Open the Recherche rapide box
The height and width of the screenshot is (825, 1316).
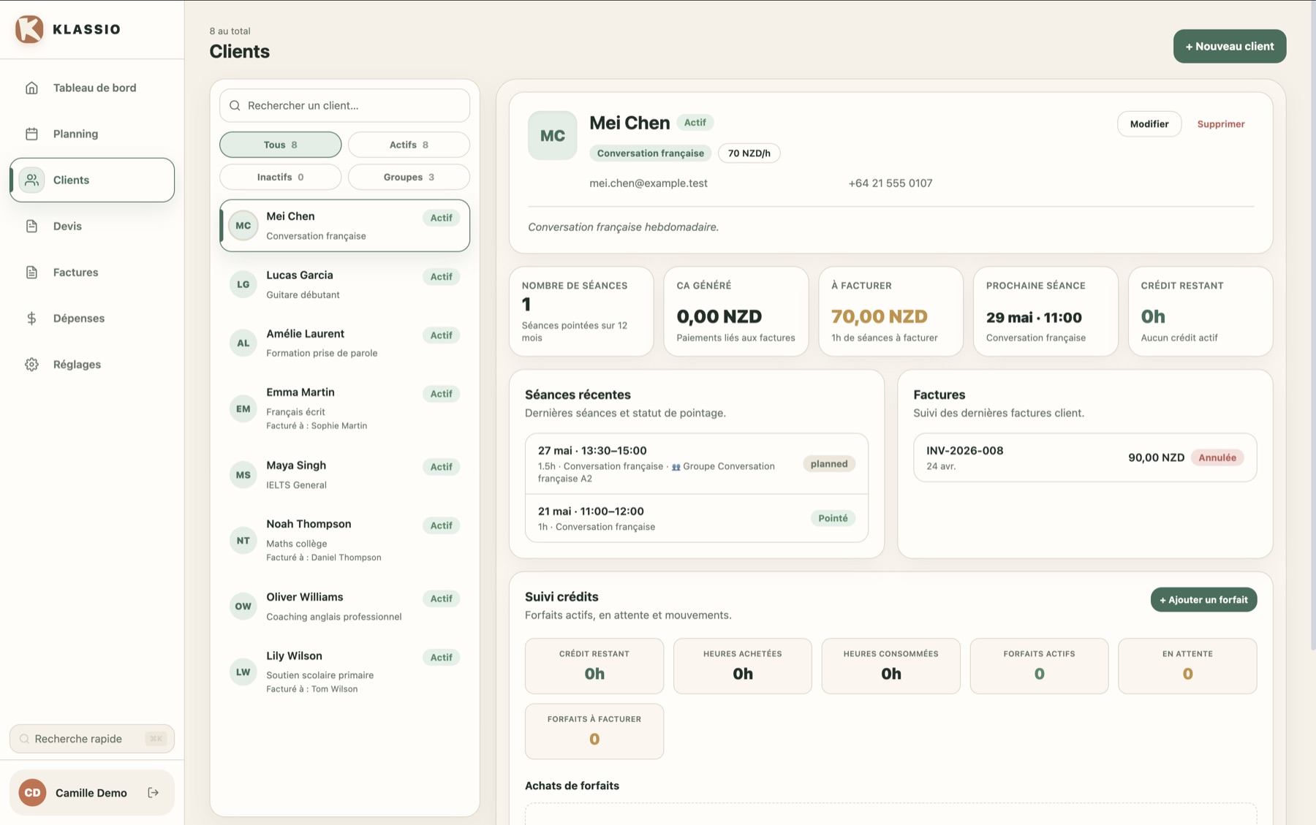pyautogui.click(x=92, y=739)
